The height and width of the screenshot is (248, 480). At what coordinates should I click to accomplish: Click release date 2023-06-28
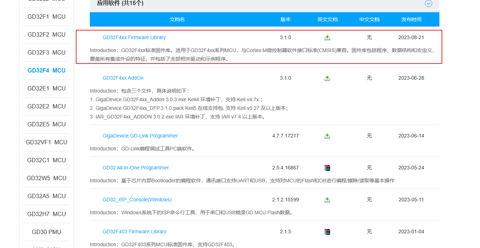tap(411, 78)
